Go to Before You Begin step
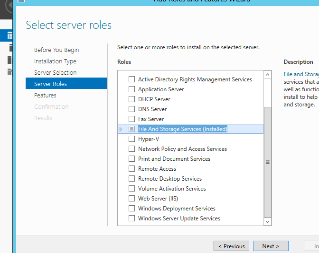 click(56, 50)
